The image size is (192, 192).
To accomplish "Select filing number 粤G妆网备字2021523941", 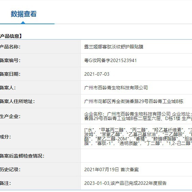I will (110, 60).
